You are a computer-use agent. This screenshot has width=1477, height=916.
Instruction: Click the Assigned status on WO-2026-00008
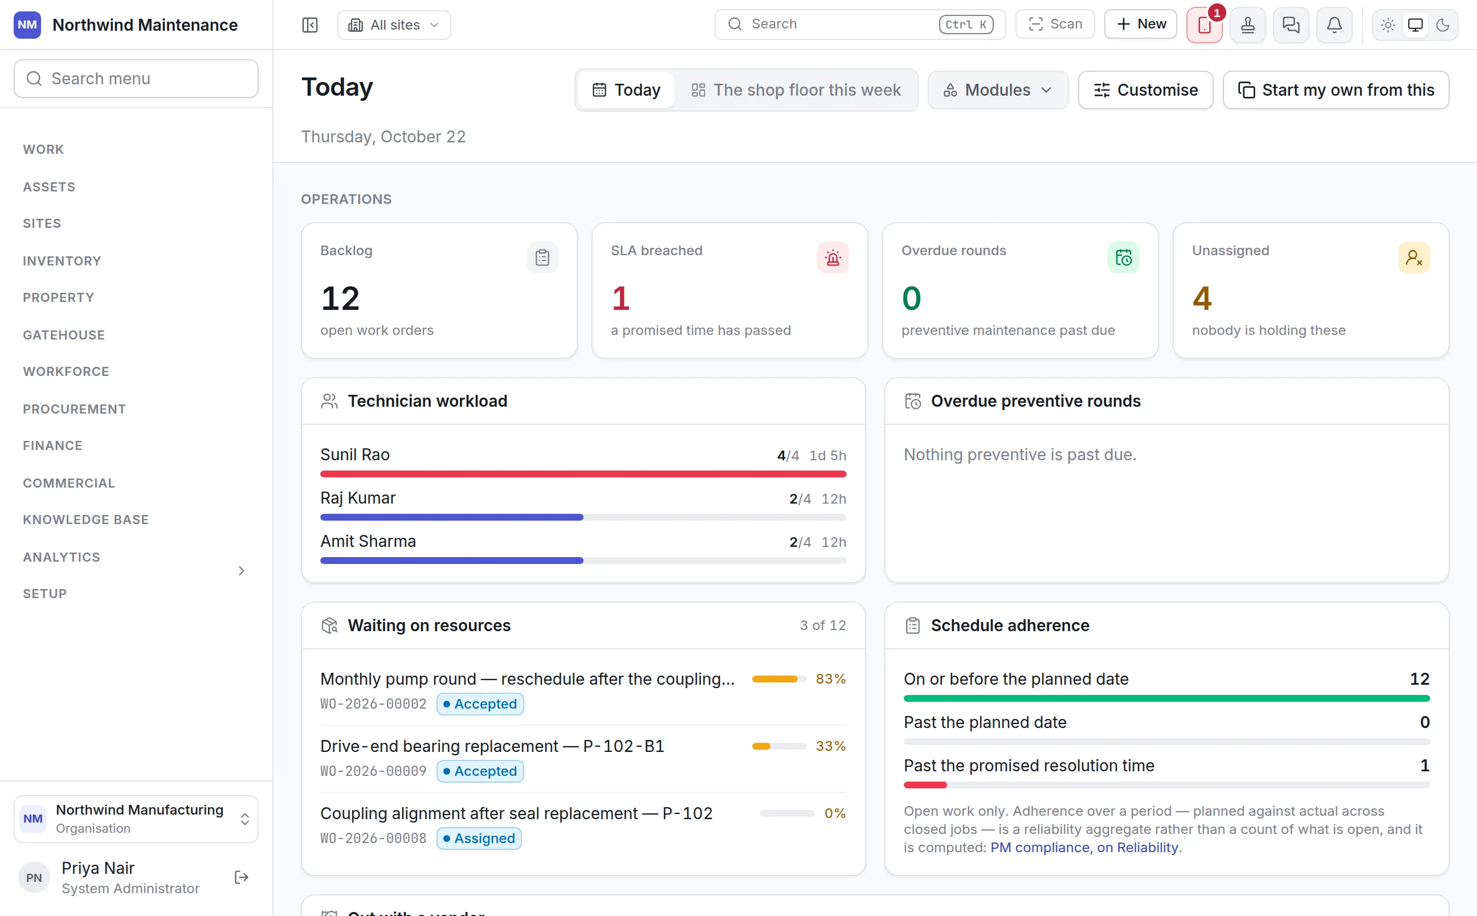479,838
